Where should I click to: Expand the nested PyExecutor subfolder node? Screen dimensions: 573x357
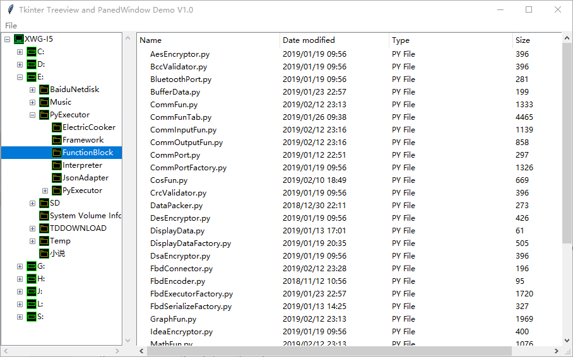(x=45, y=190)
